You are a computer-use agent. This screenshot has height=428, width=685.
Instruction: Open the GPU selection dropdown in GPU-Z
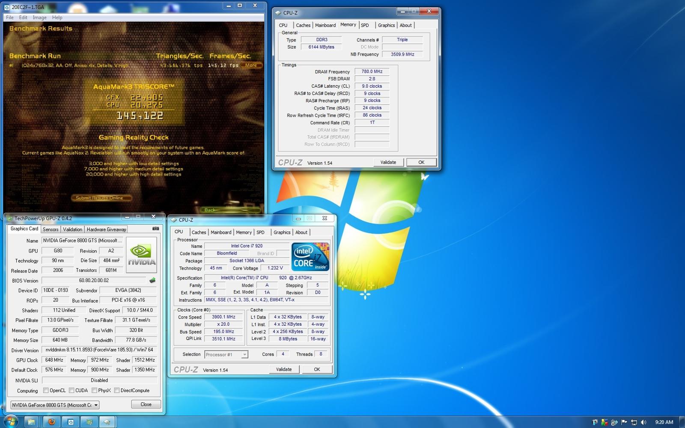pos(55,405)
